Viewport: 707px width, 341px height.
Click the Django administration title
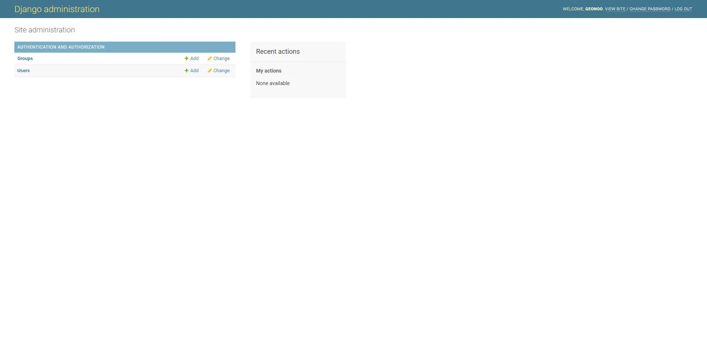[x=57, y=9]
